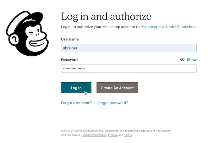Click the 'Log in and authorize' heading

[106, 16]
